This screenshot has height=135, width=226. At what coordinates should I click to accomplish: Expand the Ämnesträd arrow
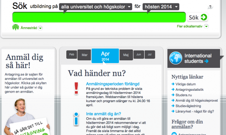[x=40, y=28]
